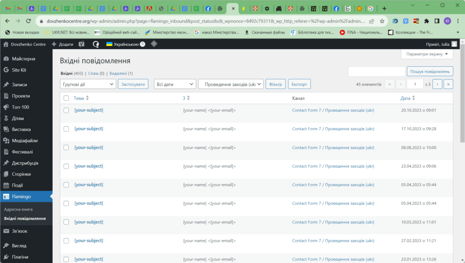Jump to last page with double arrow button
The width and height of the screenshot is (465, 263).
448,84
